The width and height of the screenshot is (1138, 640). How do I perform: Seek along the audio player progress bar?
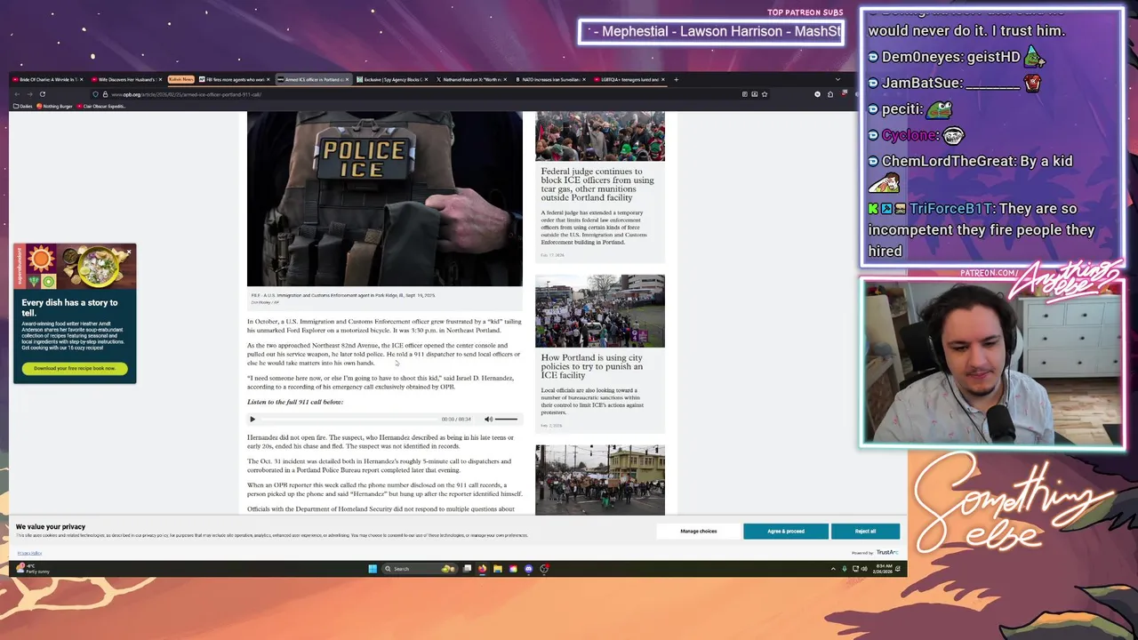(351, 419)
